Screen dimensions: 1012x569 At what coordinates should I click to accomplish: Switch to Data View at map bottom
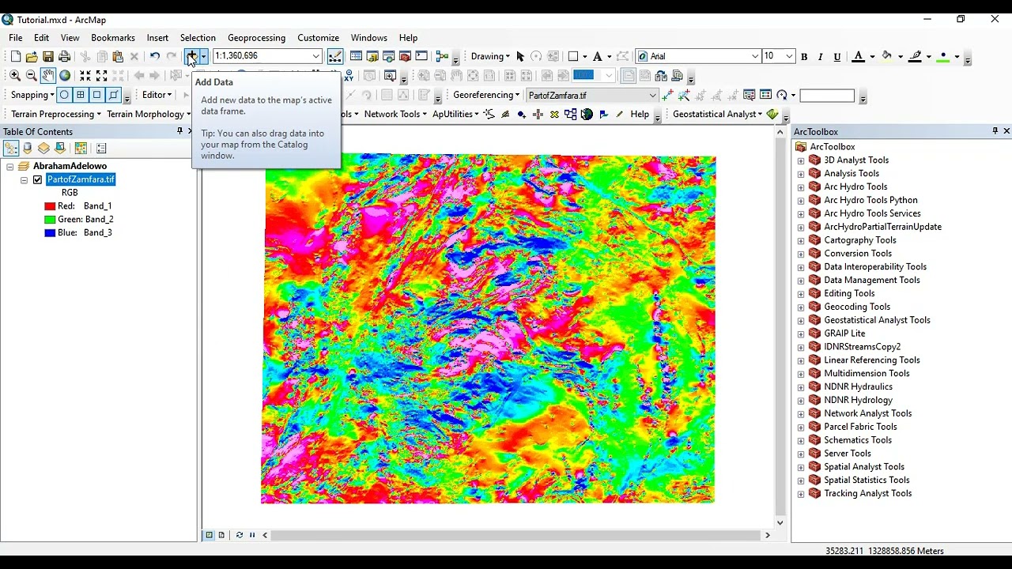(210, 535)
